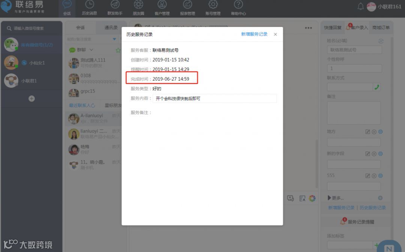The image size is (405, 252).
Task: Delete the 地方 field with x icon
Action: tap(374, 132)
